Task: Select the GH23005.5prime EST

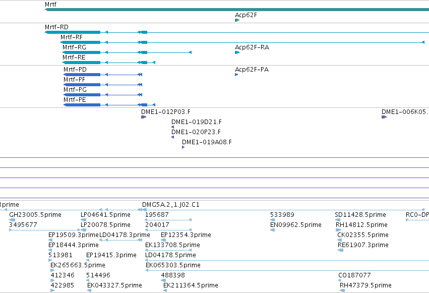Action: tap(12, 220)
